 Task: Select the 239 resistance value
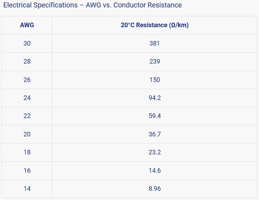pyautogui.click(x=155, y=61)
